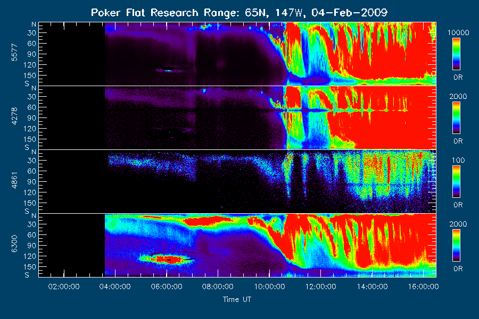Click the 5577 color scale bar

[x=457, y=54]
